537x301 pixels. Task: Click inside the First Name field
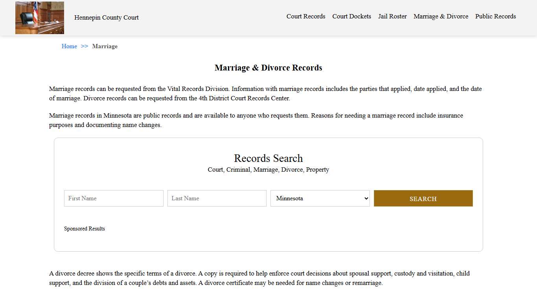(x=113, y=198)
